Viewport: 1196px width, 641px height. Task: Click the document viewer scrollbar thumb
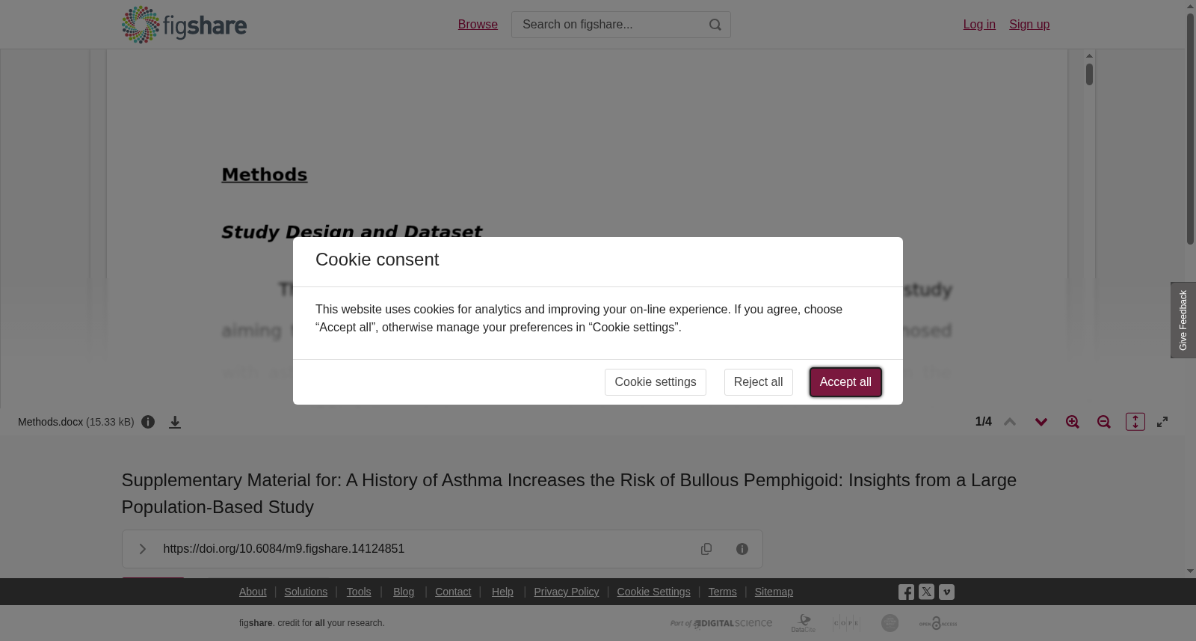point(1090,75)
